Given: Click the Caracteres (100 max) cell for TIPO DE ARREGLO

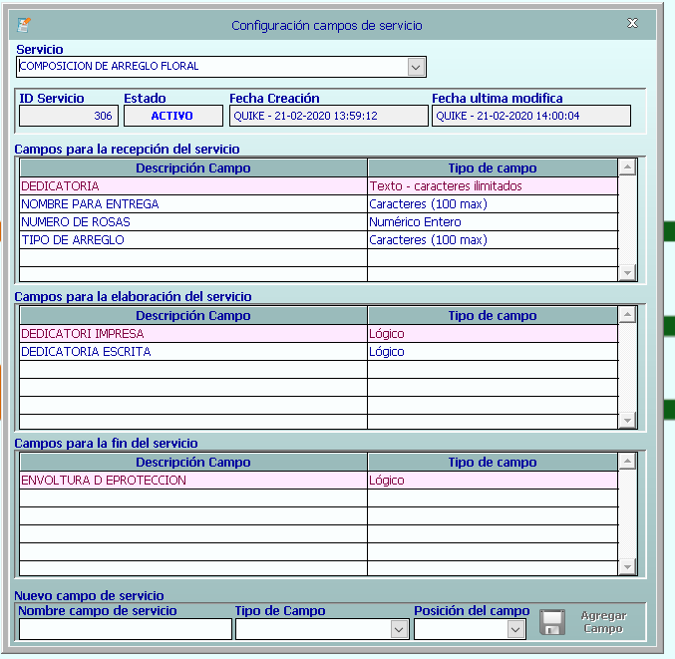Looking at the screenshot, I should pos(493,239).
